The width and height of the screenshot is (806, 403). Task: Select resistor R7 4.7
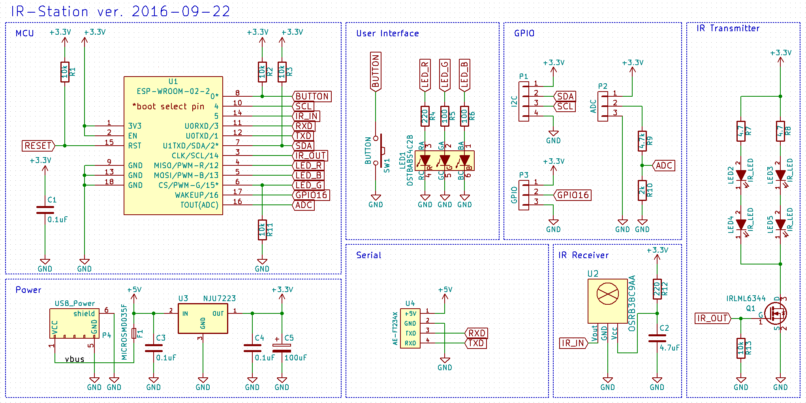pos(741,131)
